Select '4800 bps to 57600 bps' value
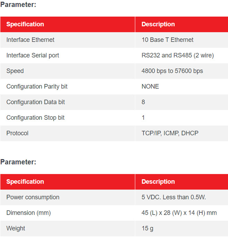This screenshot has height=237, width=228. (x=172, y=71)
